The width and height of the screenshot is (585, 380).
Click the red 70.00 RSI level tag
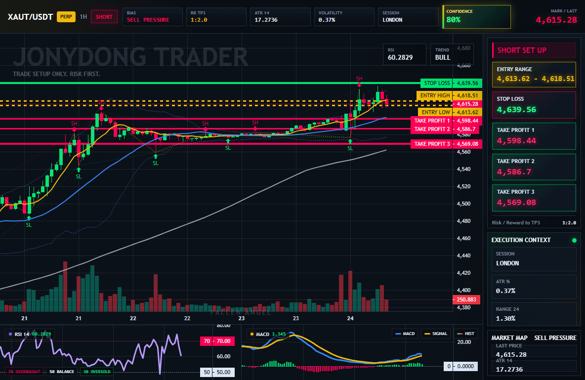[217, 341]
